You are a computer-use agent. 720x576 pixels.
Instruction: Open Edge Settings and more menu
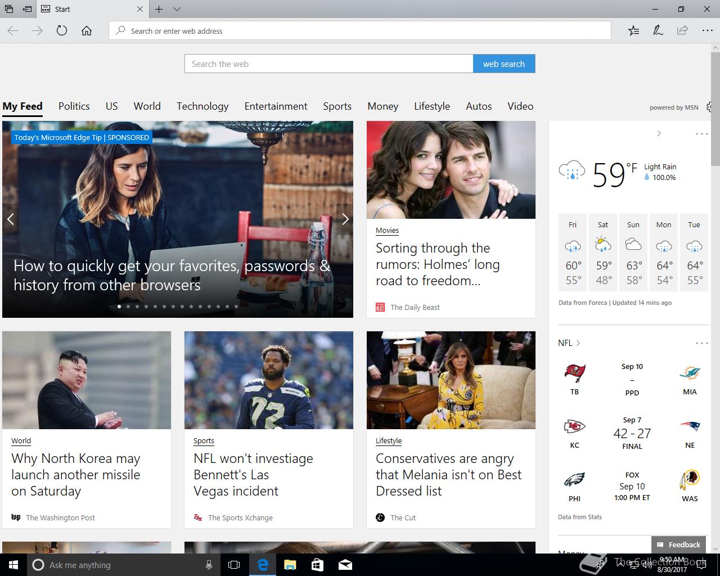point(707,31)
